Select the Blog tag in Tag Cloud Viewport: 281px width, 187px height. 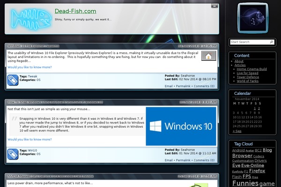pos(267,150)
